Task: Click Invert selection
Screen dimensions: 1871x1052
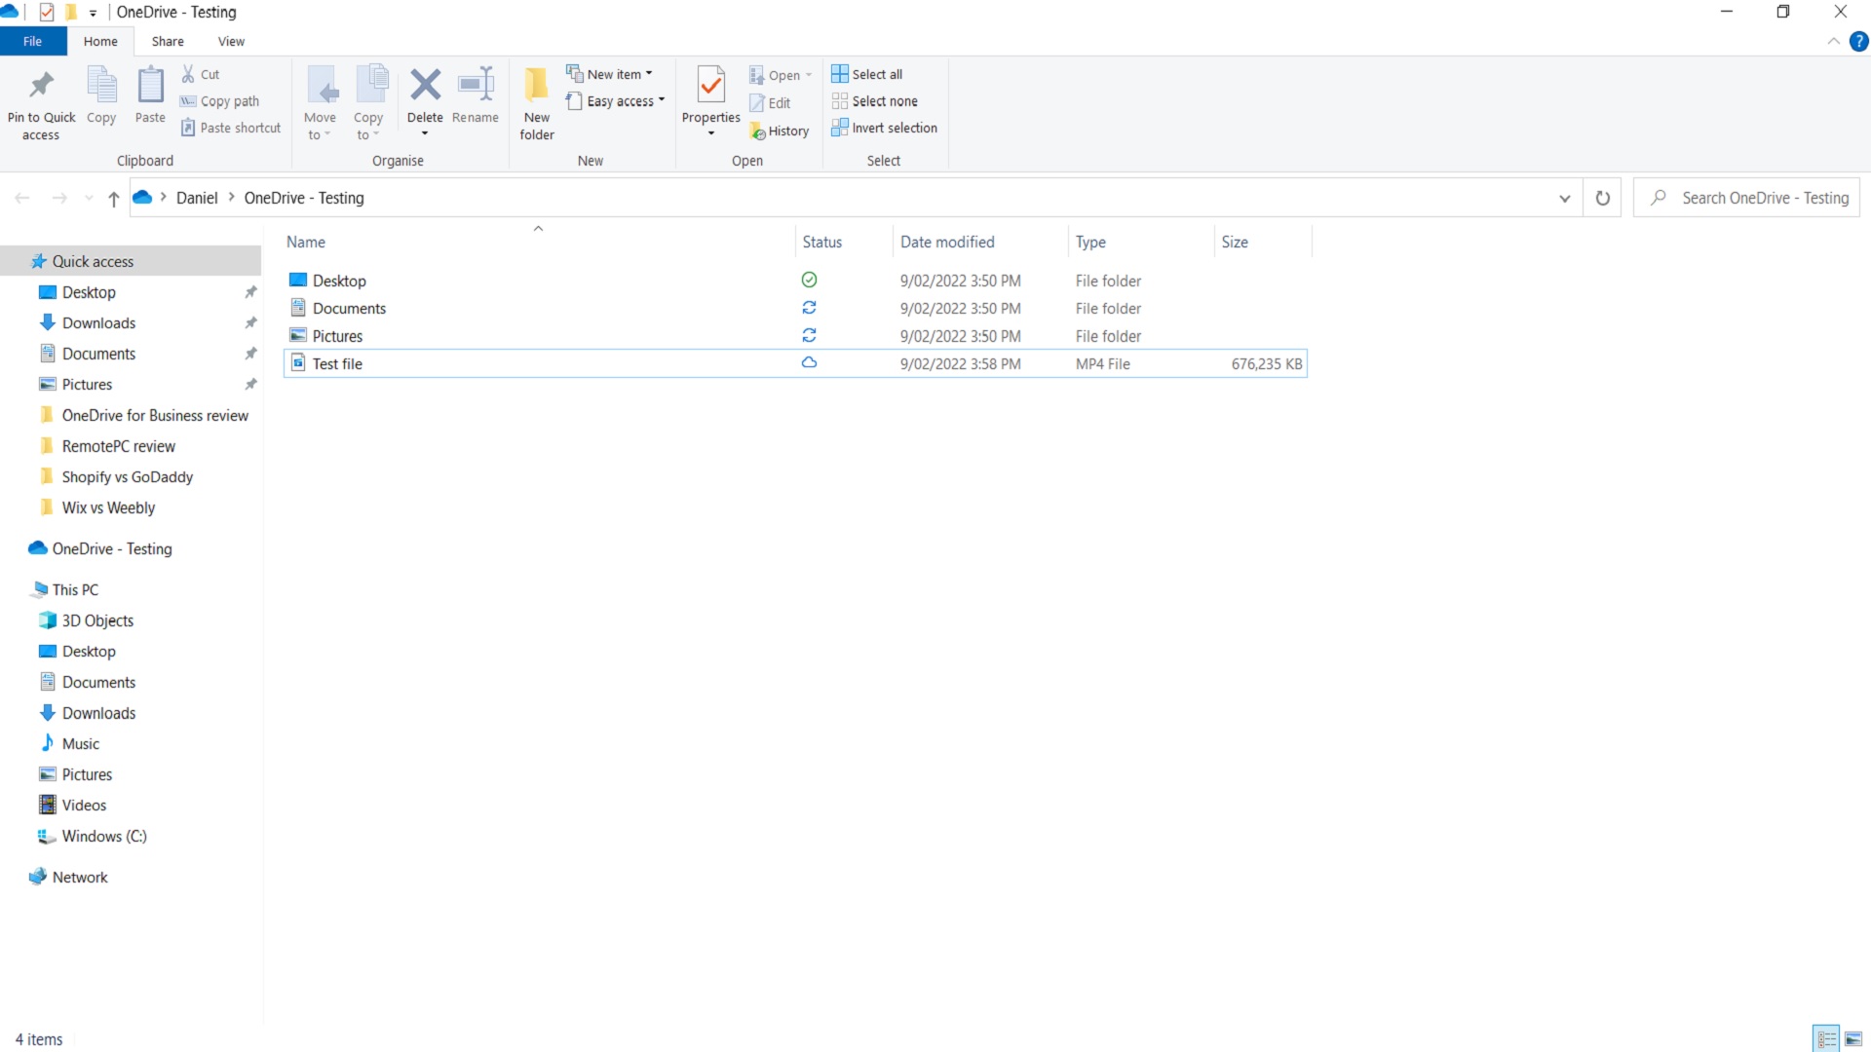Action: point(885,128)
